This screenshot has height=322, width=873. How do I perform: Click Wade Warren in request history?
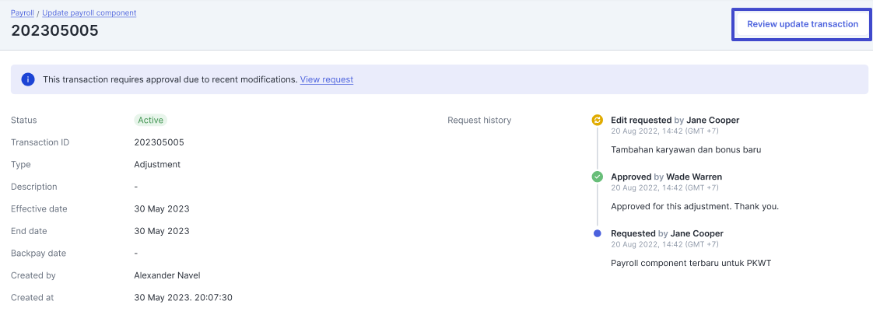[x=694, y=177]
